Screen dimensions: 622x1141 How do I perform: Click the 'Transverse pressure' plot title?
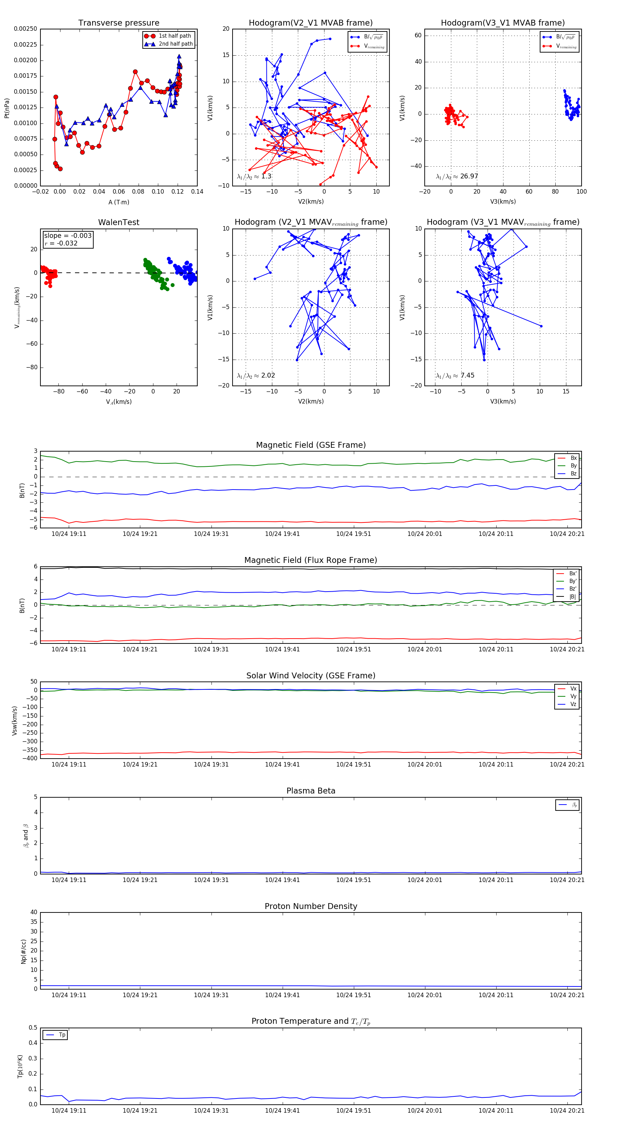click(119, 23)
